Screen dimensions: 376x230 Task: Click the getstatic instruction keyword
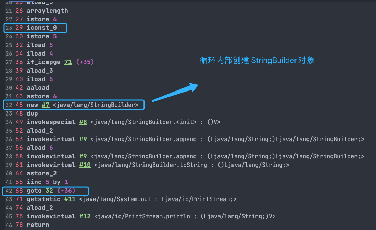tap(43, 199)
